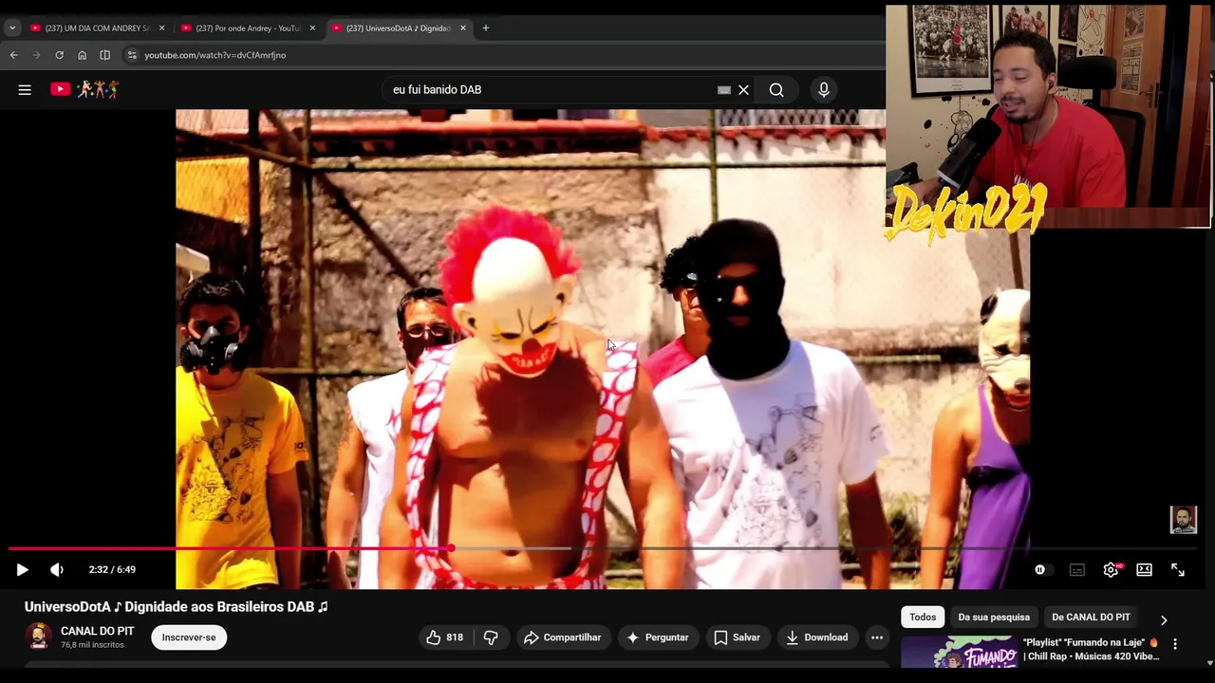Select the Todos filter chip

coord(923,617)
